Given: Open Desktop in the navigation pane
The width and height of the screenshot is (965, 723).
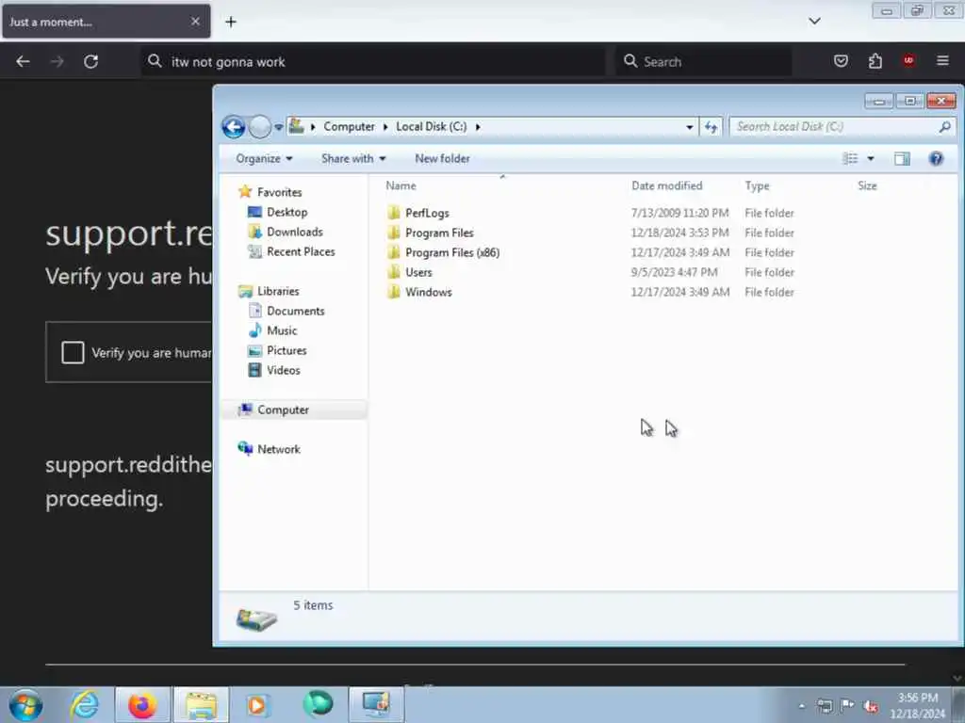Looking at the screenshot, I should point(286,212).
